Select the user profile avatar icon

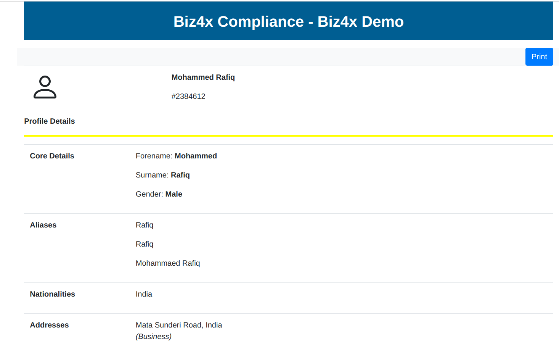tap(45, 87)
